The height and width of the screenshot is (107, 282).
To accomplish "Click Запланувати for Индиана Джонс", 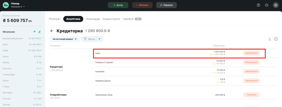I will [251, 80].
